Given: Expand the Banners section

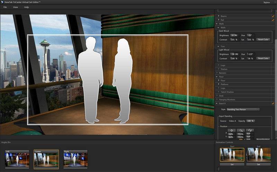Looking at the screenshot, I should point(217,73).
